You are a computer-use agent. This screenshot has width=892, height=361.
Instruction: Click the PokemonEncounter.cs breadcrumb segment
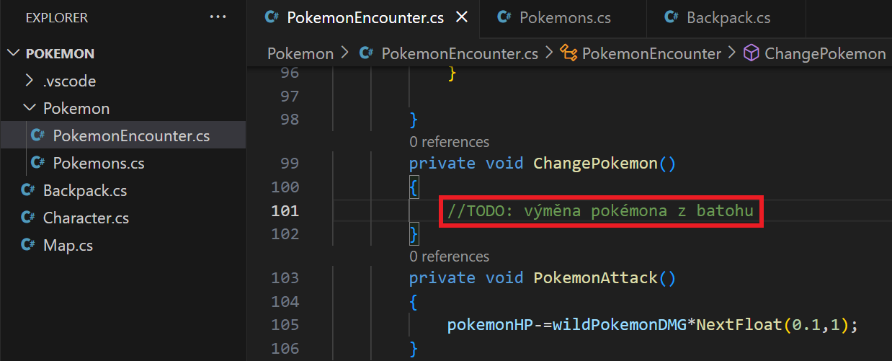pos(460,54)
